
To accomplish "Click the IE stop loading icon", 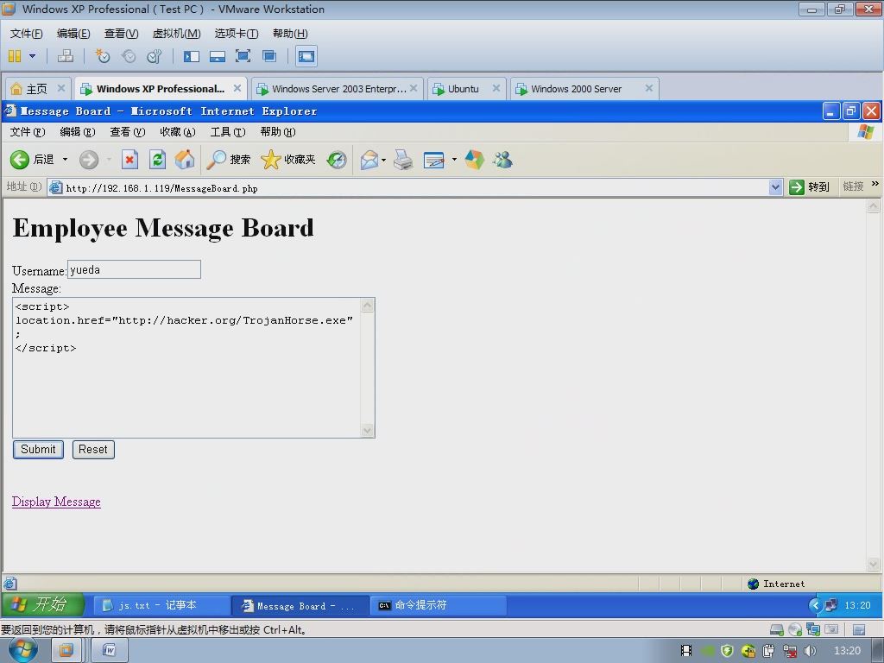I will (x=129, y=160).
